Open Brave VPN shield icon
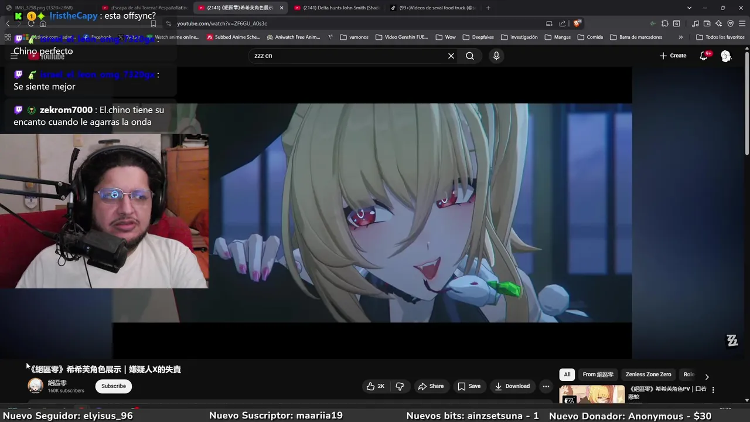750x422 pixels. tap(730, 23)
